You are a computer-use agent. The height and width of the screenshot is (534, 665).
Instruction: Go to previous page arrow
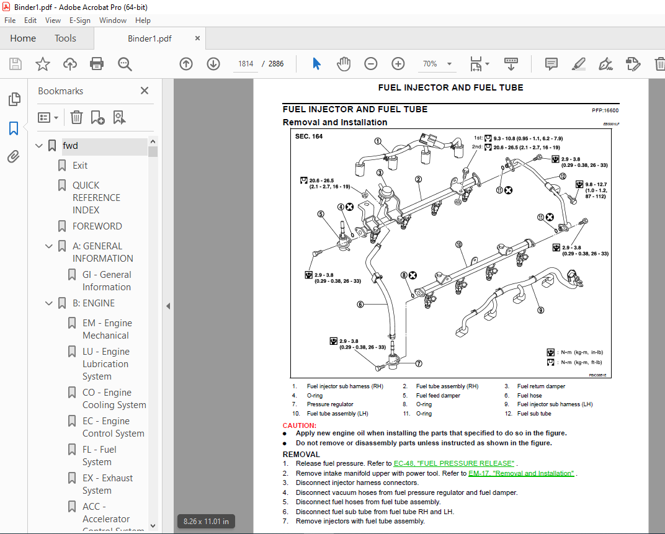click(x=186, y=64)
